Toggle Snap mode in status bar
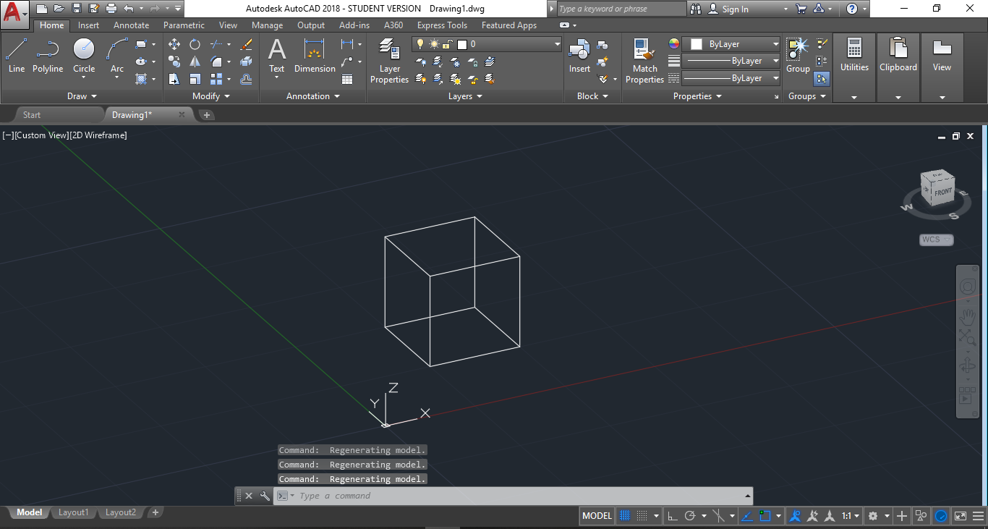Image resolution: width=988 pixels, height=529 pixels. (642, 516)
